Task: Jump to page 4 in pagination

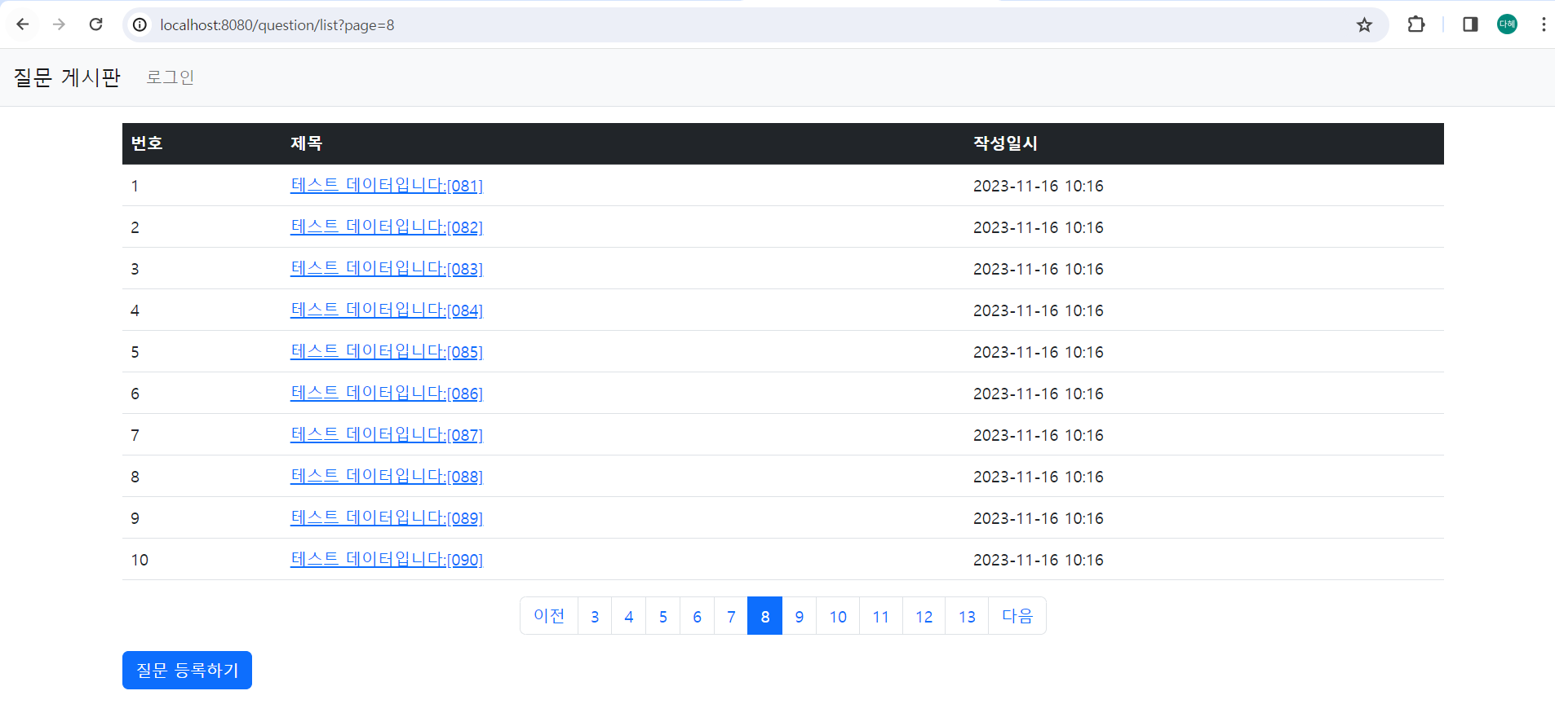Action: (x=629, y=616)
